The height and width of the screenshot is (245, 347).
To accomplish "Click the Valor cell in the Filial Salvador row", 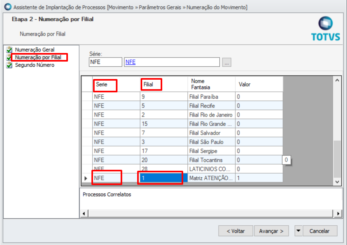I will (x=259, y=133).
